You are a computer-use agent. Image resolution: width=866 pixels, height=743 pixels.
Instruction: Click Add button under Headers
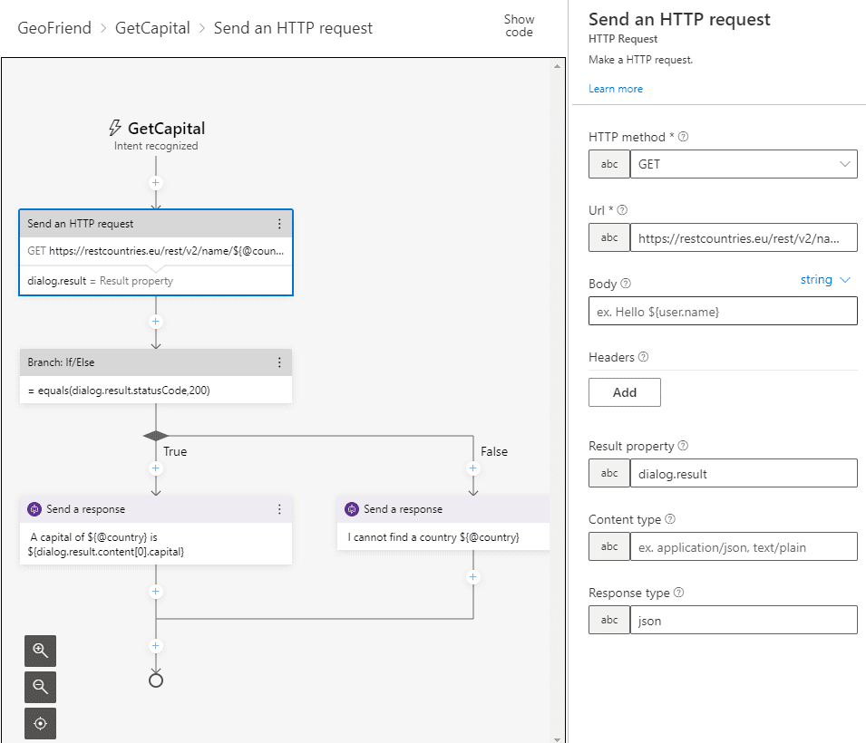[625, 392]
